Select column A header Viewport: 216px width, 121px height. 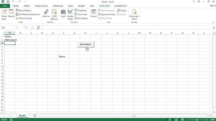10,33
